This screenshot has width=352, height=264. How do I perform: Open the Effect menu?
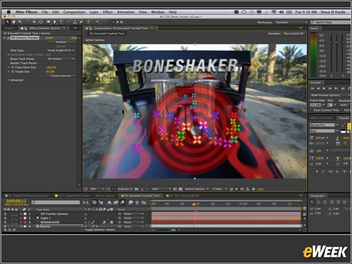point(108,12)
